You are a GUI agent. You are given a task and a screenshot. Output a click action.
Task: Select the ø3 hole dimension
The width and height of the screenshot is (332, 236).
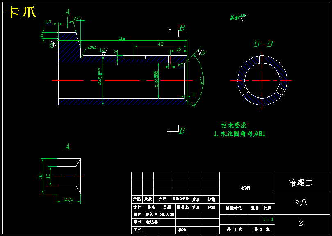[x=180, y=65]
